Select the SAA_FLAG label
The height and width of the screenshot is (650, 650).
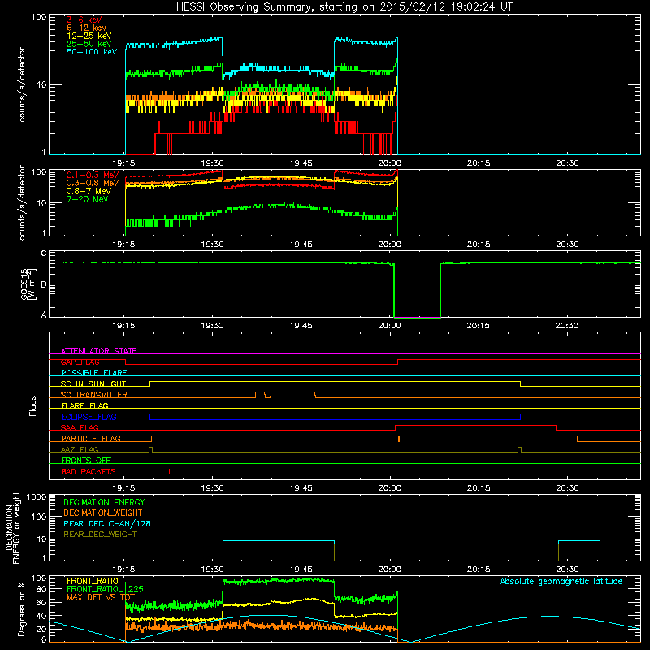[80, 427]
